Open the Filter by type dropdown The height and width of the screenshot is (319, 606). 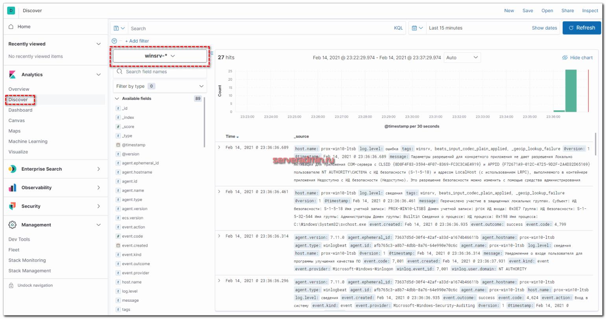(160, 86)
